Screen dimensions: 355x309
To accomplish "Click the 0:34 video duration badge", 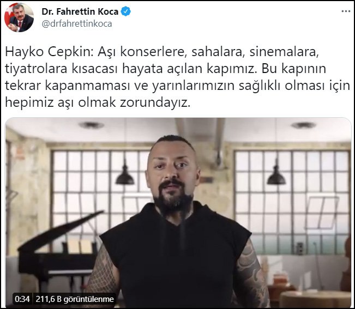I will tap(22, 299).
